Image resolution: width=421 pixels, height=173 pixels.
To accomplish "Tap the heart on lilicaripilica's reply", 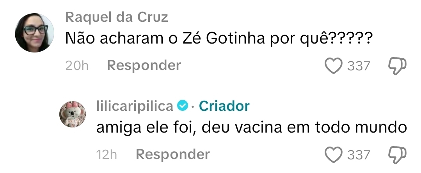I will [334, 155].
